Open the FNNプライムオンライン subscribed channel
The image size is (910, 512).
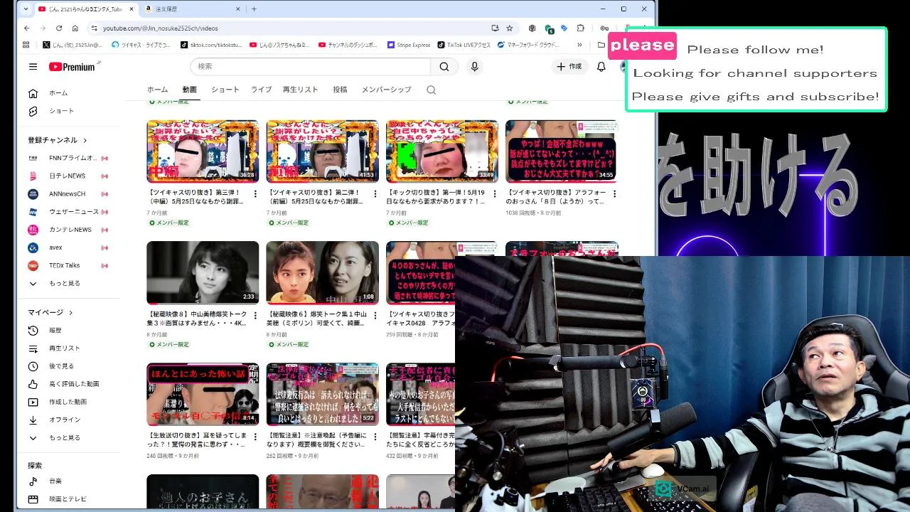(x=69, y=158)
